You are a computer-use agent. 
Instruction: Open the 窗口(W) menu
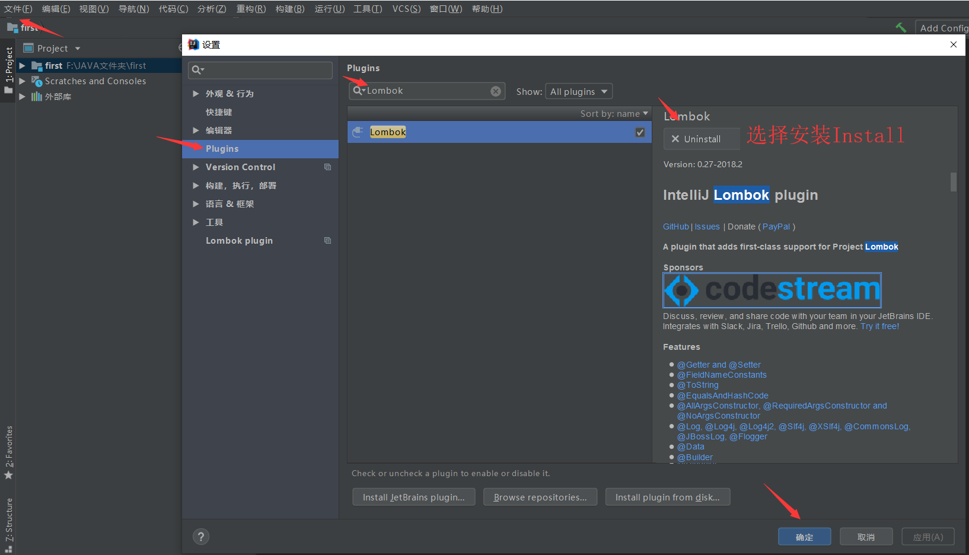pyautogui.click(x=446, y=9)
